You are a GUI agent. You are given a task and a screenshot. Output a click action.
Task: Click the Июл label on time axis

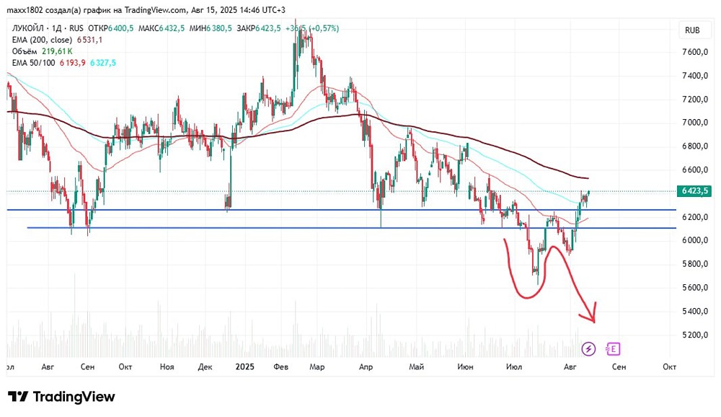coord(514,366)
